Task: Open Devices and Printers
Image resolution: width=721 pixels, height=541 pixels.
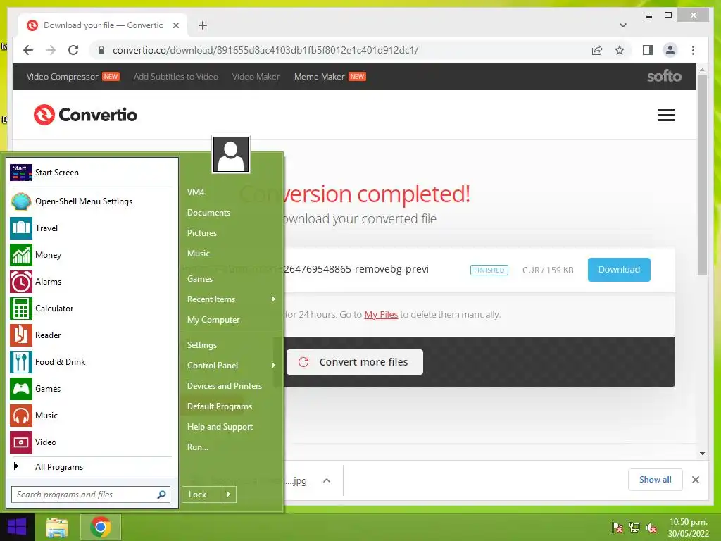Action: 225,386
